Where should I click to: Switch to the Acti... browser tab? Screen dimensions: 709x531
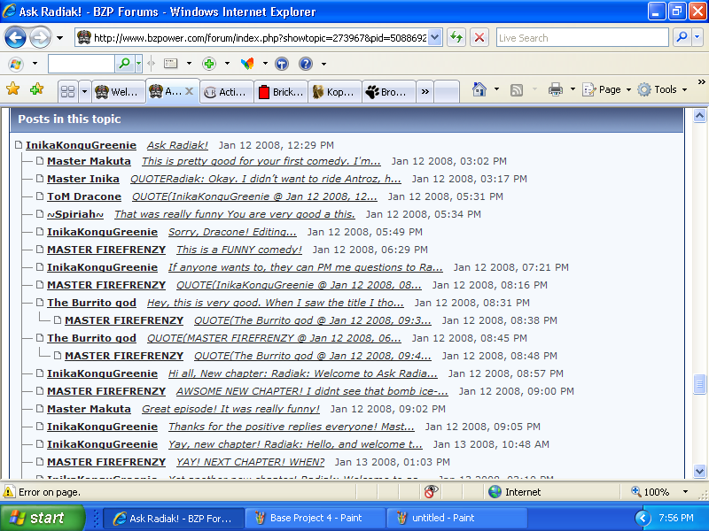coord(227,92)
